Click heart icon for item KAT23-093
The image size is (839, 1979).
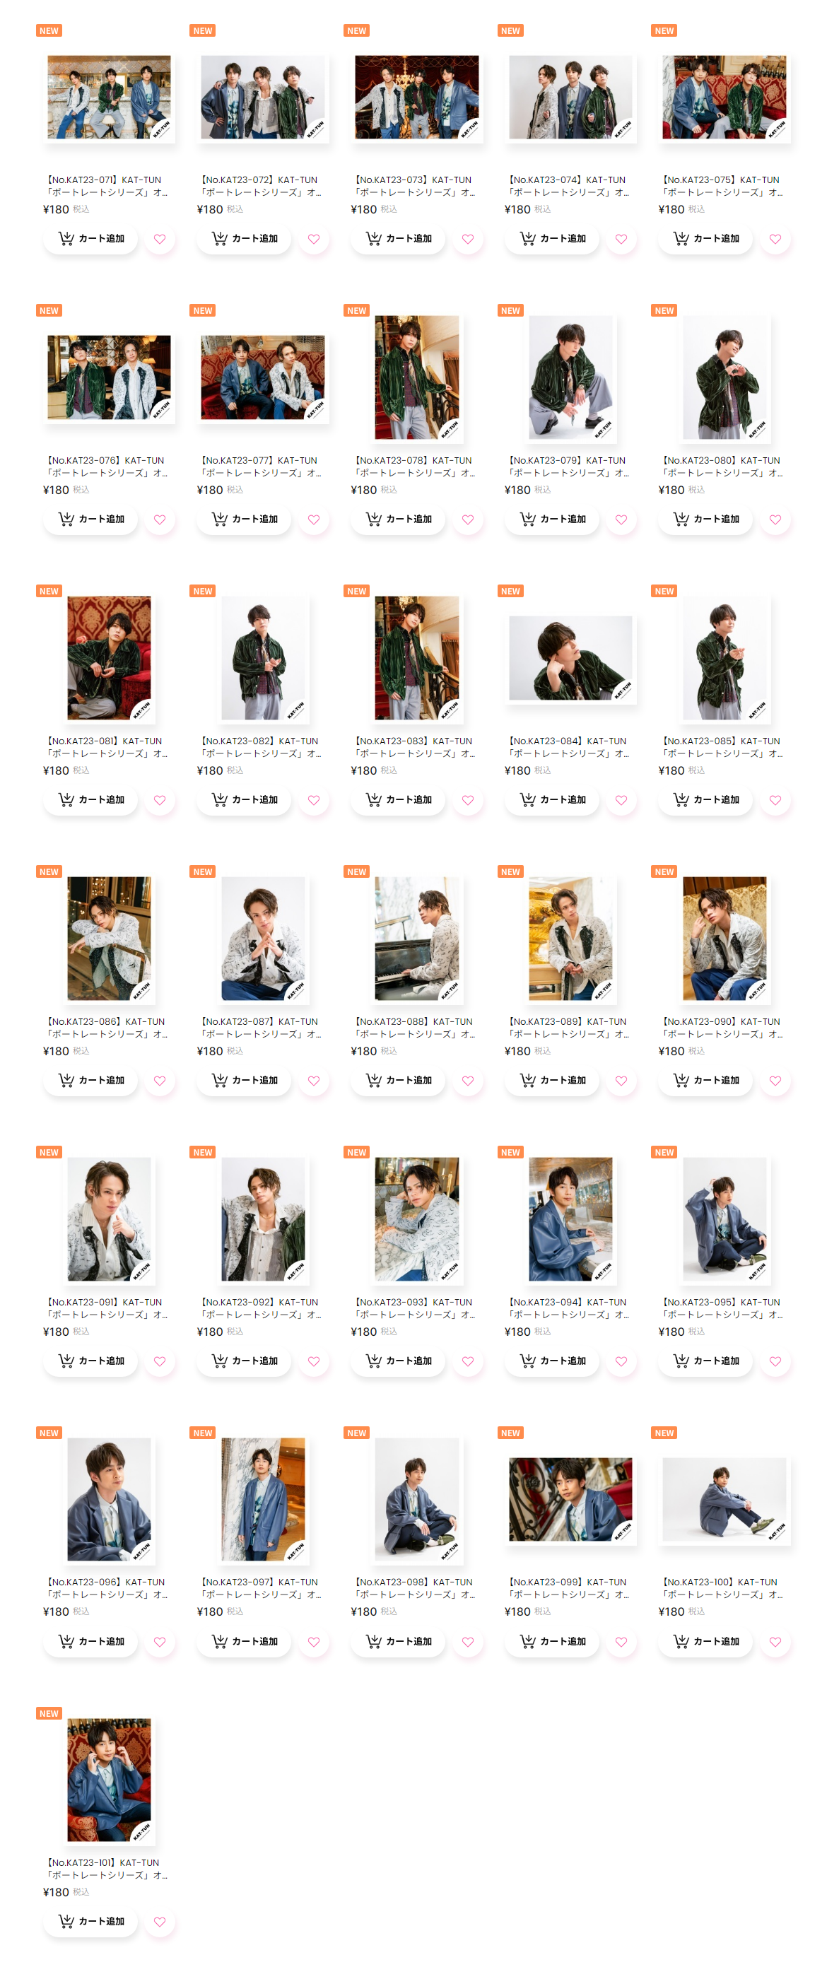pos(467,1361)
